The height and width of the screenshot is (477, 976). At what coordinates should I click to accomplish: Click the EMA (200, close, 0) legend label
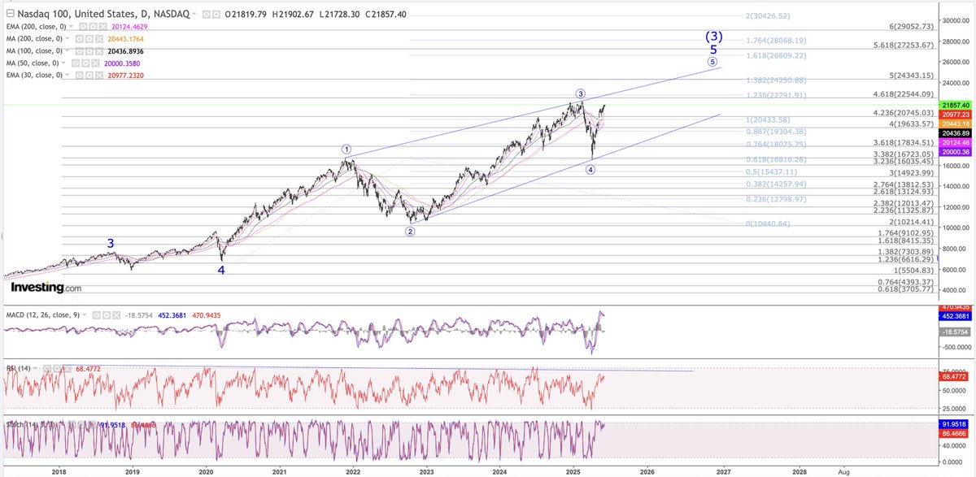(x=37, y=26)
